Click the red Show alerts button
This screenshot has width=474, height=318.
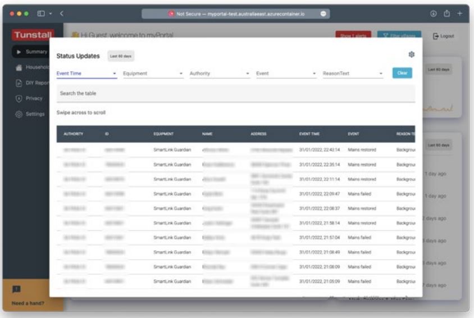pyautogui.click(x=353, y=34)
